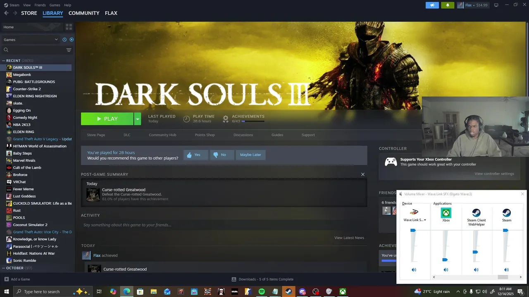
Task: Open the DLC tab
Action: [x=127, y=135]
